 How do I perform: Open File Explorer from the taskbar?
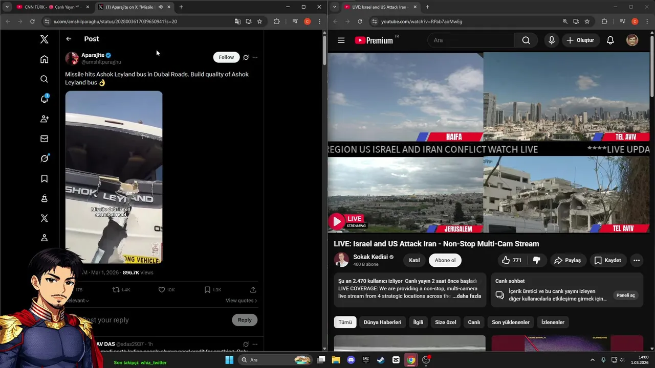(336, 360)
